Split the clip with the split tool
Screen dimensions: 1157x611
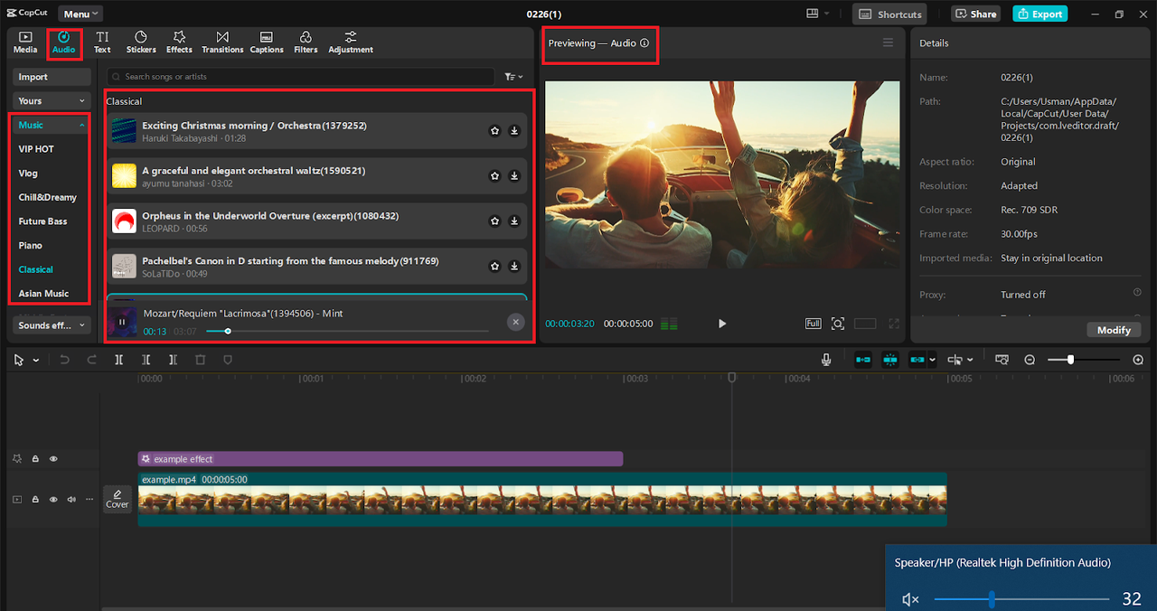coord(118,359)
